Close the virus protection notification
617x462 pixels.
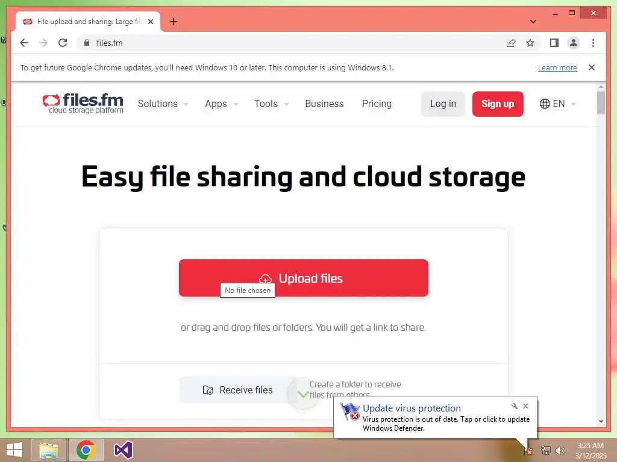(525, 406)
